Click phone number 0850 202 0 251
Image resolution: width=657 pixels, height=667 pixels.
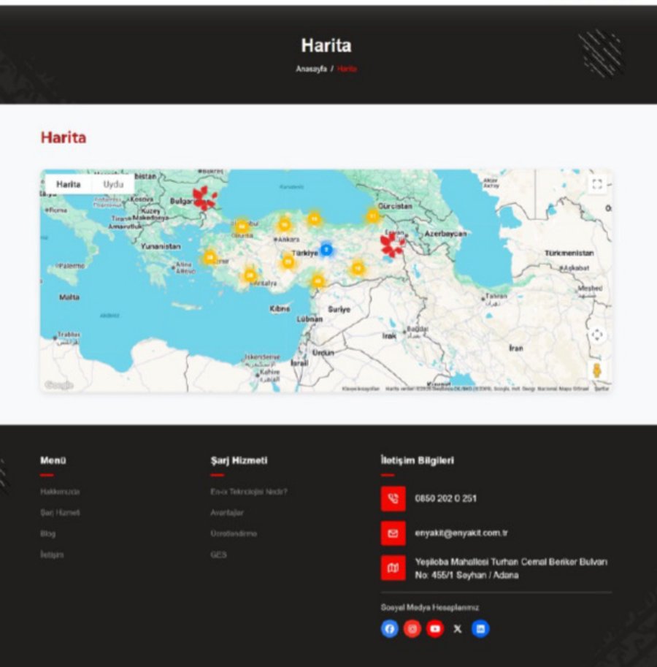(x=446, y=498)
